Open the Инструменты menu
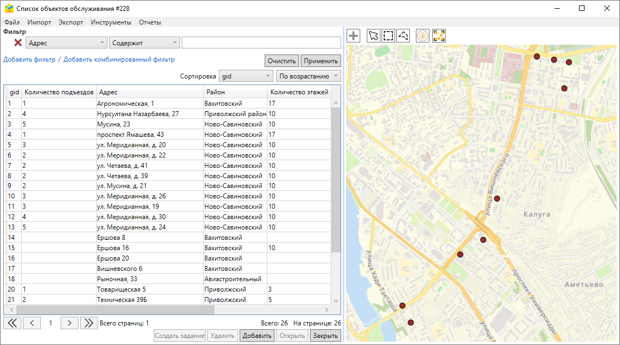Screen dimensions: 620x345 click(111, 22)
